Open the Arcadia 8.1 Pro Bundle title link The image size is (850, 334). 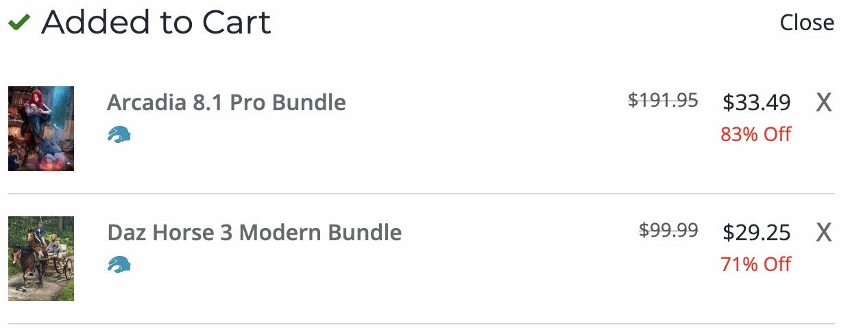click(x=226, y=103)
